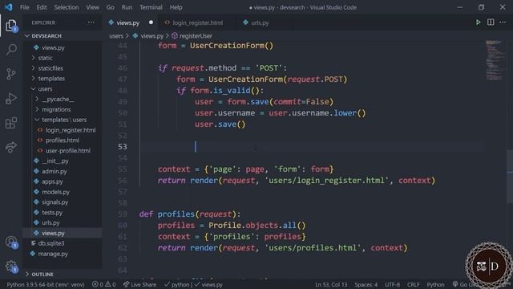Open the File menu
Viewport: 513px width, 289px height.
[25, 7]
